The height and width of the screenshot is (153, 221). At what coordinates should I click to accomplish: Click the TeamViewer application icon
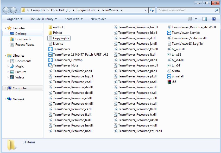[x=50, y=49]
